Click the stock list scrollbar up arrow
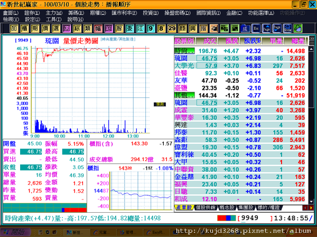Screen dimensions: 317x237 tap(311, 49)
